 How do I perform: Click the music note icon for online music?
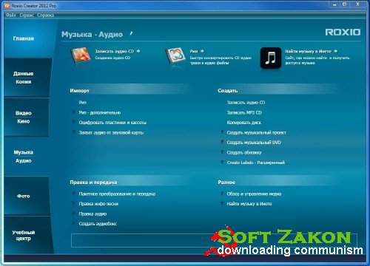271,58
